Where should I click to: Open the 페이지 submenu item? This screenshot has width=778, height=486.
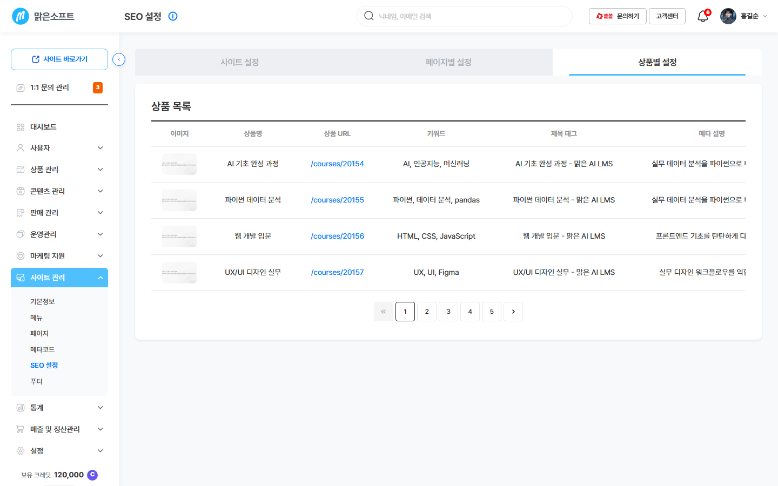(x=39, y=333)
